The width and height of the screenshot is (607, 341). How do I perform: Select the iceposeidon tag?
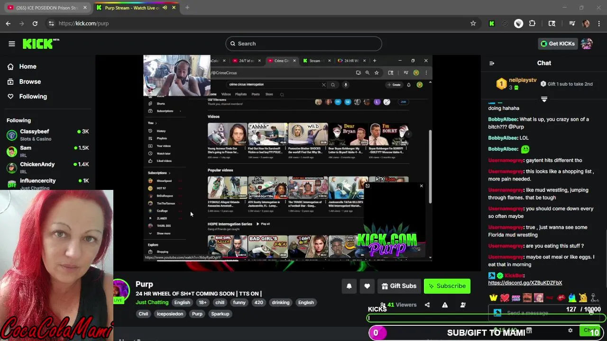170,314
